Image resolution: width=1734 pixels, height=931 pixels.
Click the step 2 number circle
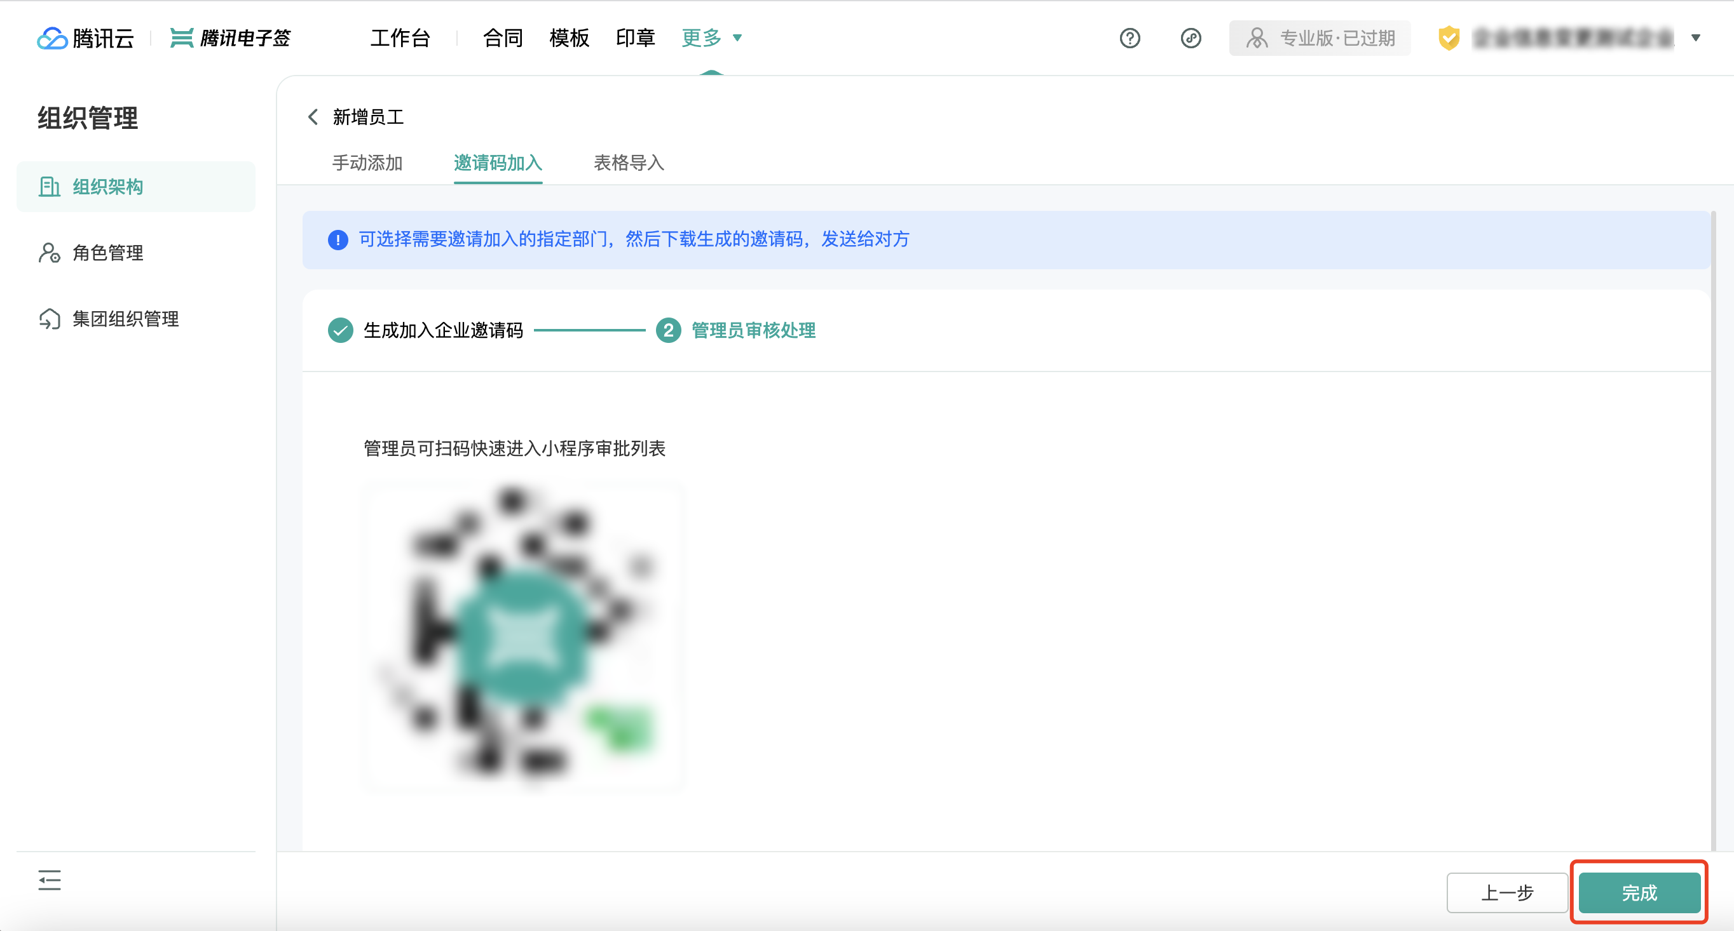(x=669, y=330)
